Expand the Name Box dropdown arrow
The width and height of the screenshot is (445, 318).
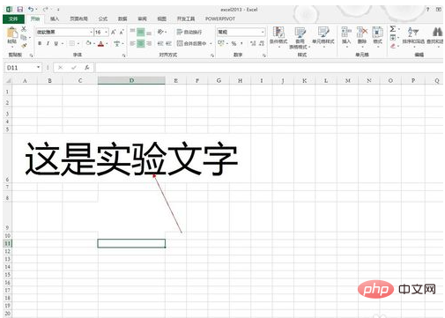(38, 68)
